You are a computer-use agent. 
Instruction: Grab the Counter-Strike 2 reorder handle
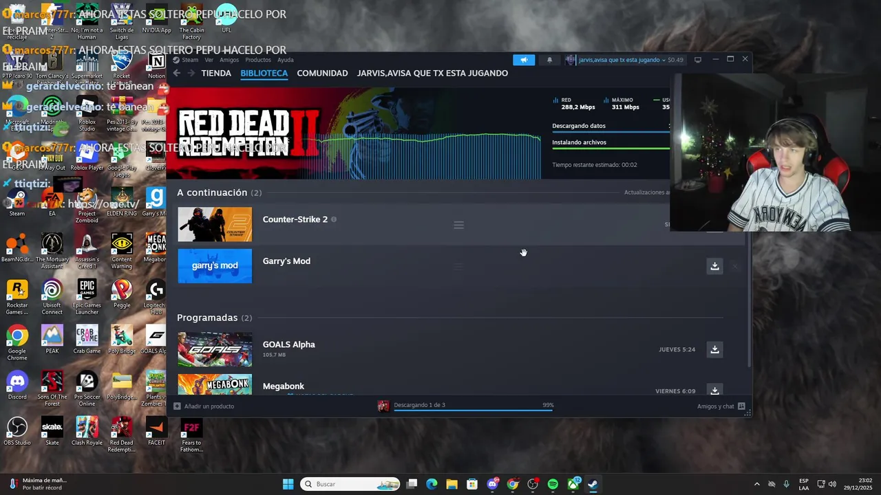click(458, 225)
